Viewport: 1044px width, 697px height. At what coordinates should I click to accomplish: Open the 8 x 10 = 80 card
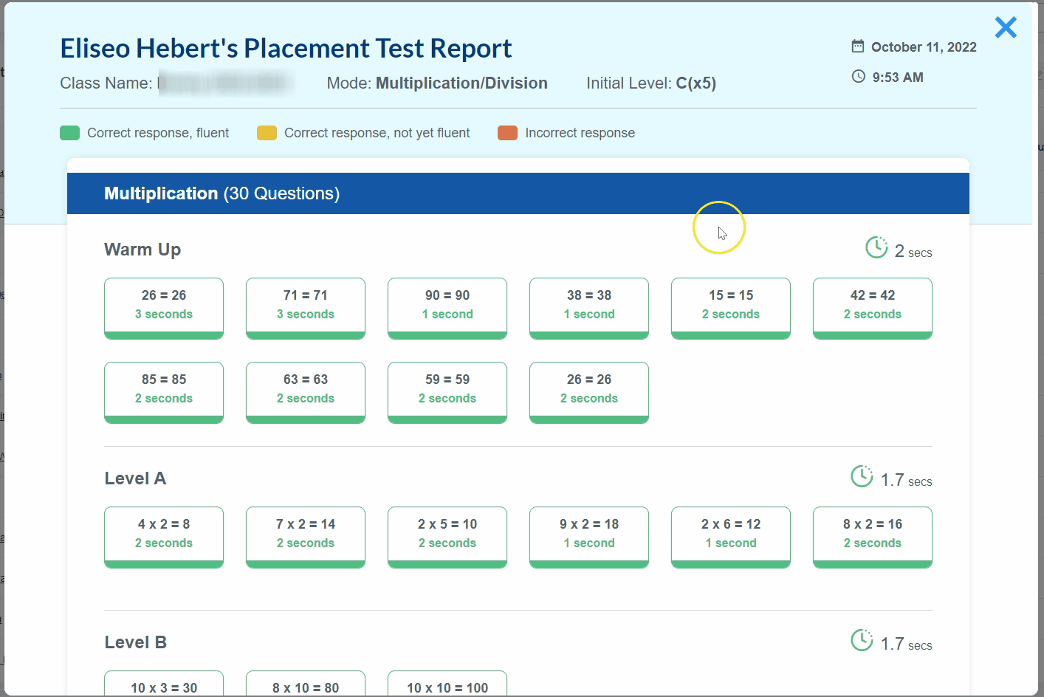tap(306, 684)
